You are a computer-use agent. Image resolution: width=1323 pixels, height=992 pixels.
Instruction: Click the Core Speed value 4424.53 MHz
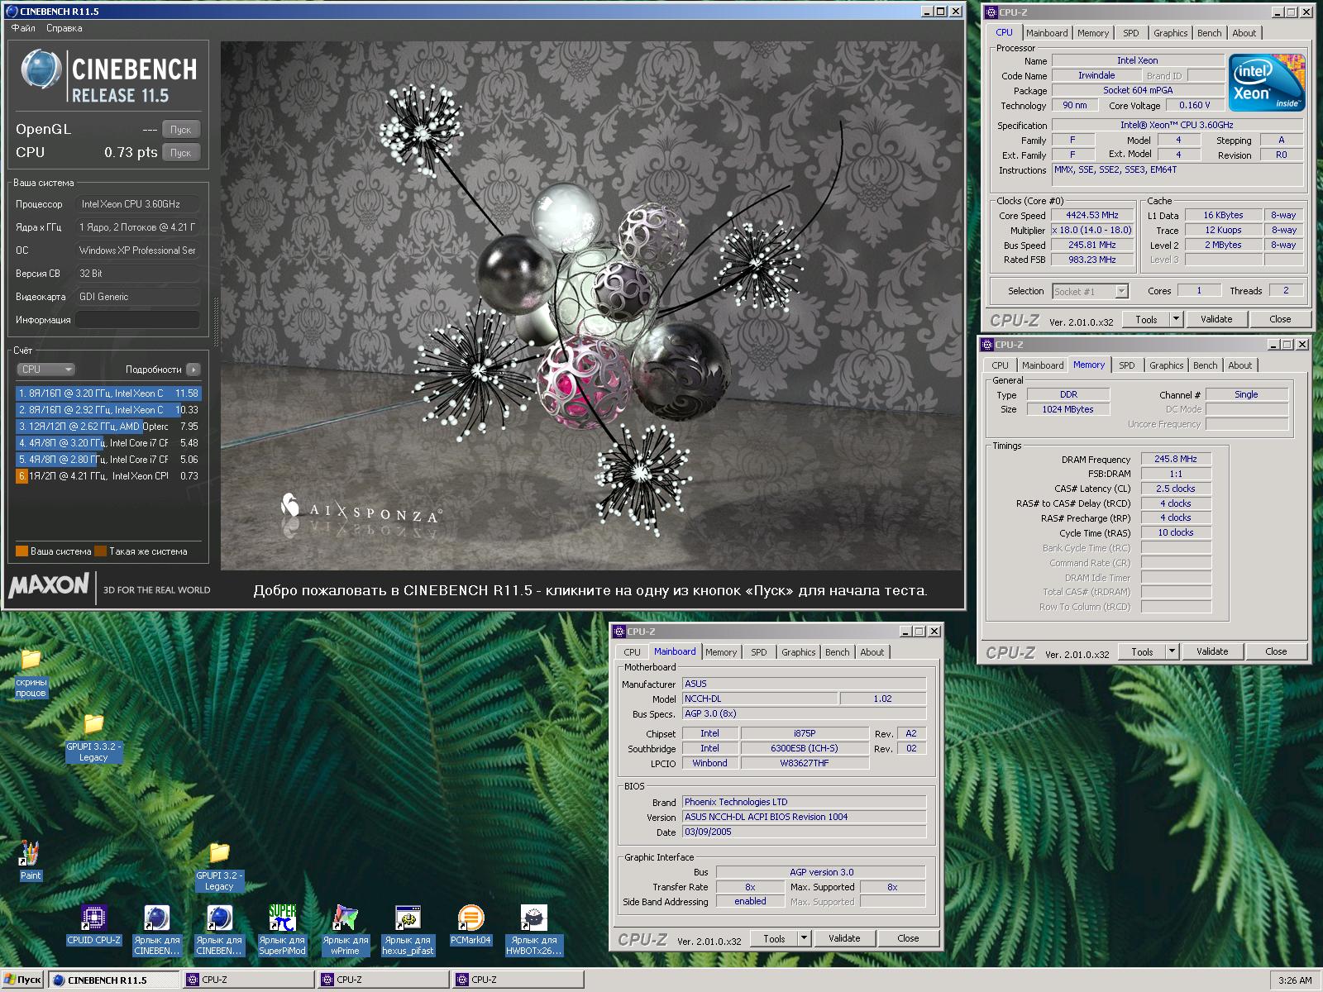[x=1091, y=215]
